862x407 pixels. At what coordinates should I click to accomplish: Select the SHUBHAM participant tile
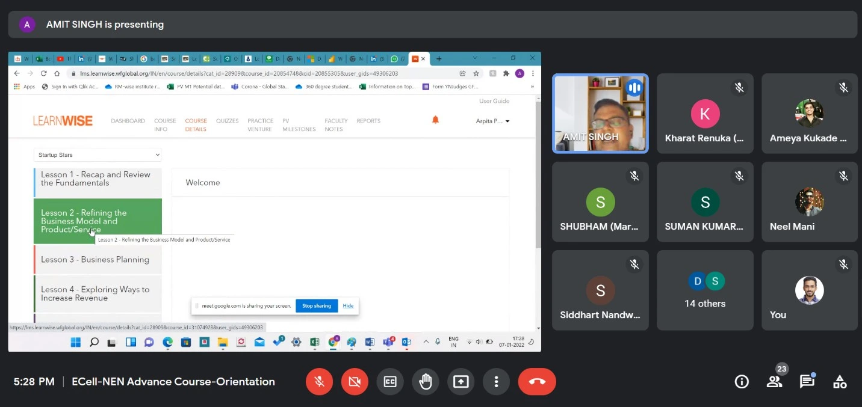tap(600, 202)
